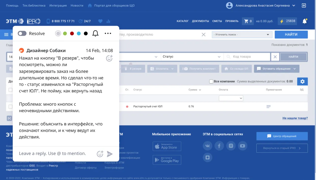Click the reply input field in the comment

(x=53, y=153)
